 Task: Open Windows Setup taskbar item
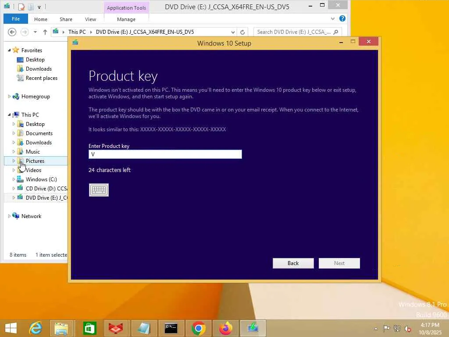(253, 328)
